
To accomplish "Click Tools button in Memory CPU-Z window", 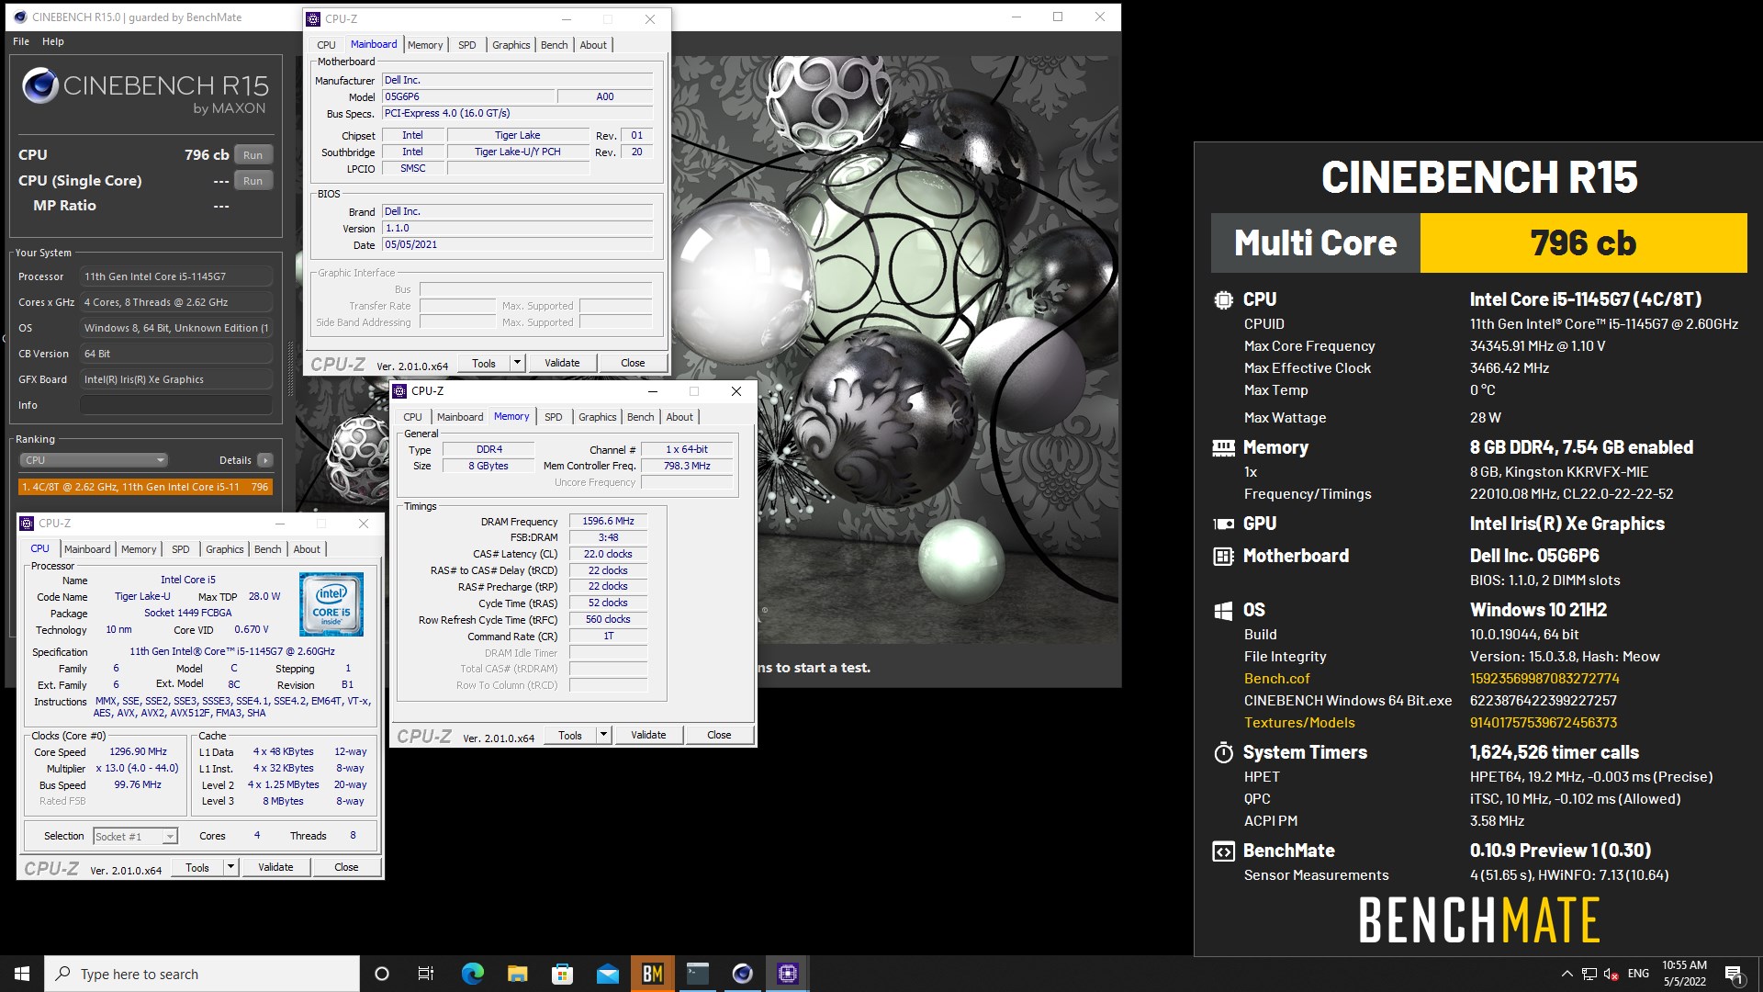I will (570, 735).
